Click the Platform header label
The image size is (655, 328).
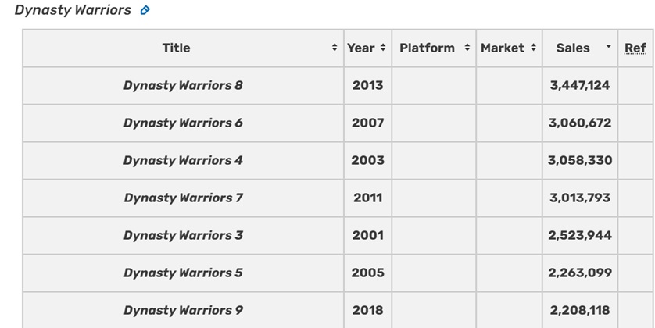point(427,48)
